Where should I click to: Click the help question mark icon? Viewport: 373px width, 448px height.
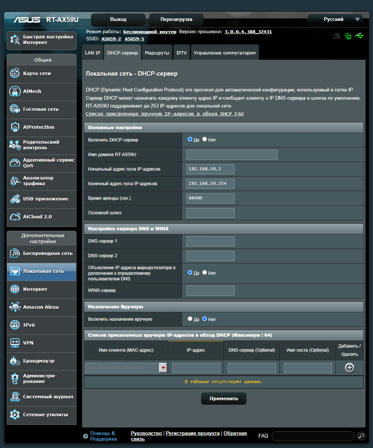coord(86,436)
